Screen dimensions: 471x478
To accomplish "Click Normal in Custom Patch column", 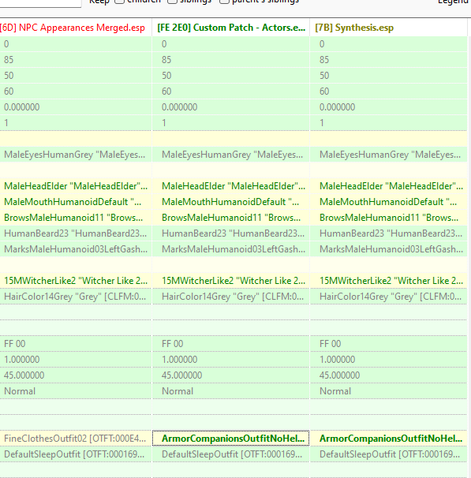I will coord(231,391).
